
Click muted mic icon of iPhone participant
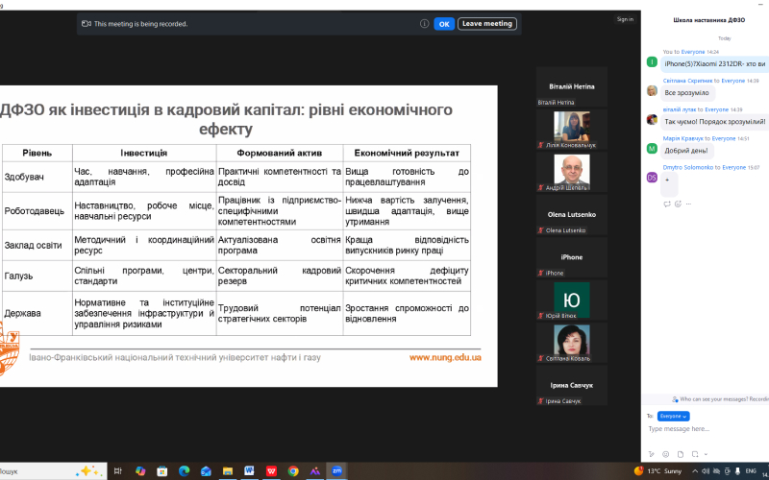(541, 273)
